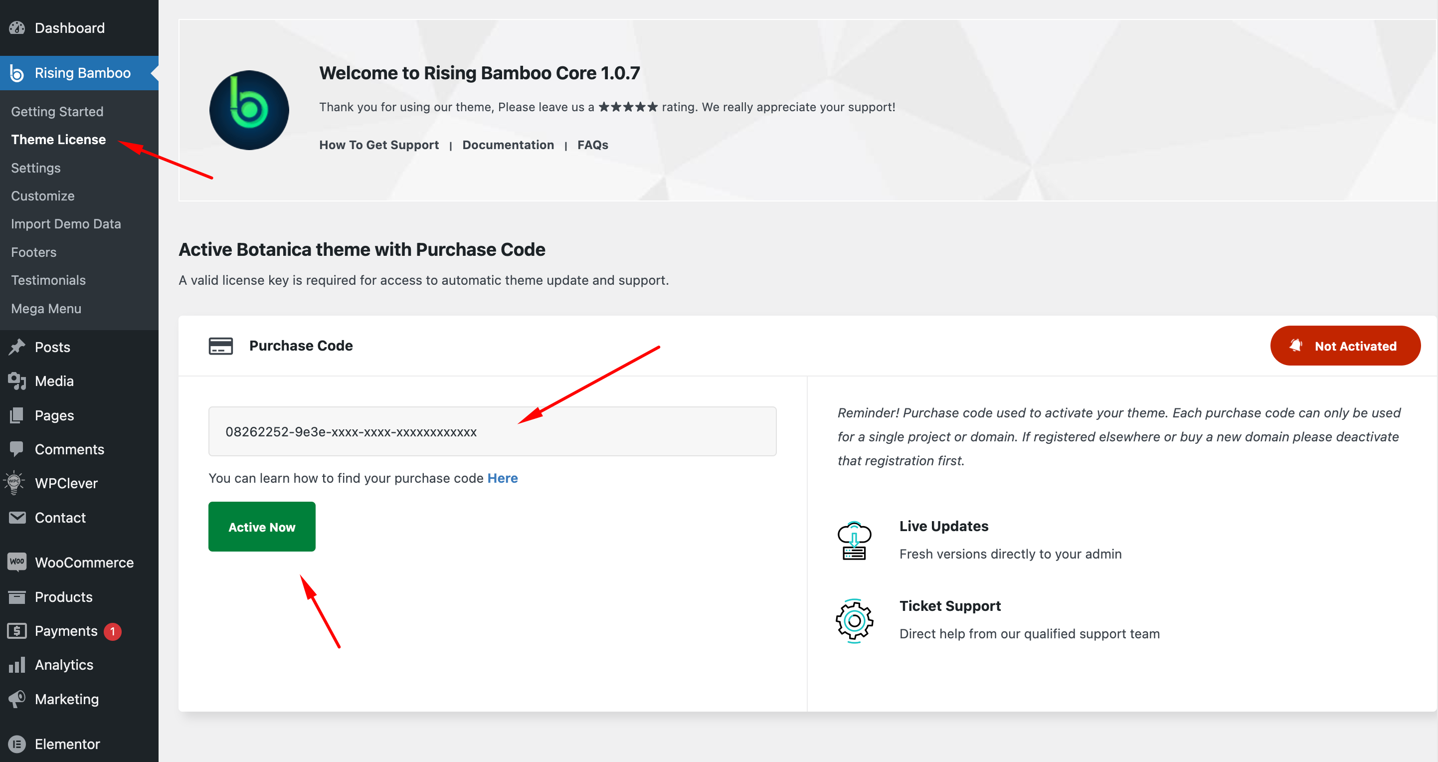1438x762 pixels.
Task: Open Import Demo Data submenu
Action: (66, 224)
